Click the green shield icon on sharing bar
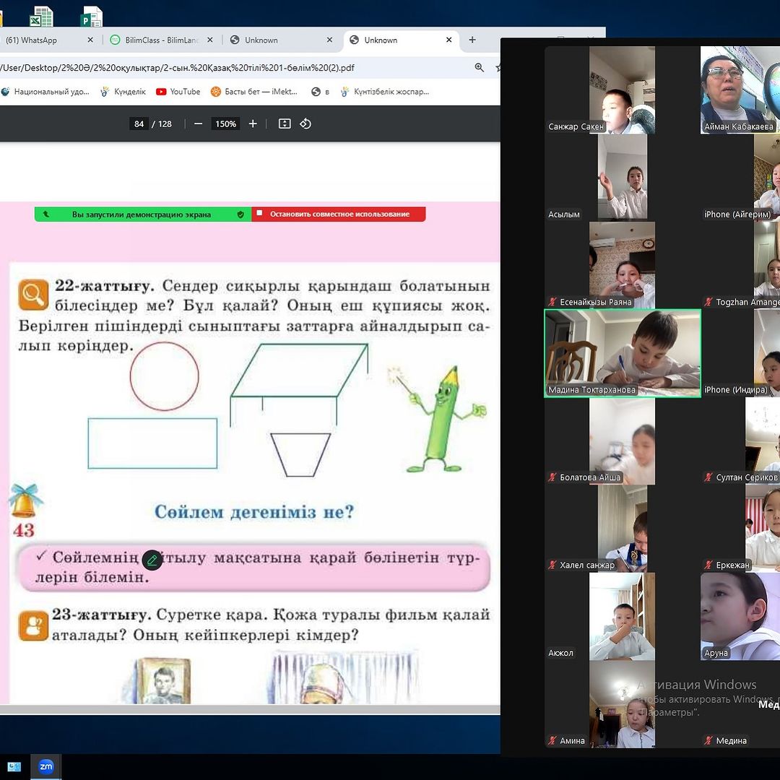The height and width of the screenshot is (780, 780). [x=240, y=214]
